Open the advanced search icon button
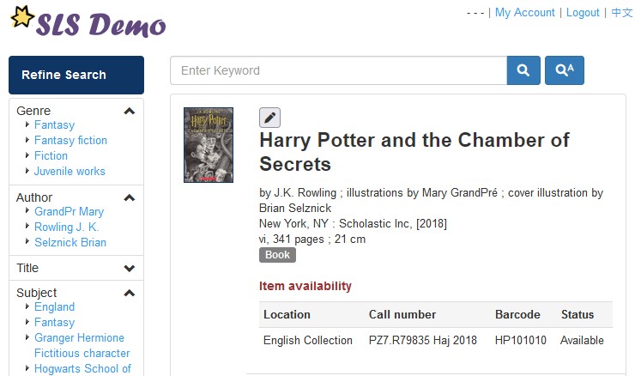635x376 pixels. point(564,70)
